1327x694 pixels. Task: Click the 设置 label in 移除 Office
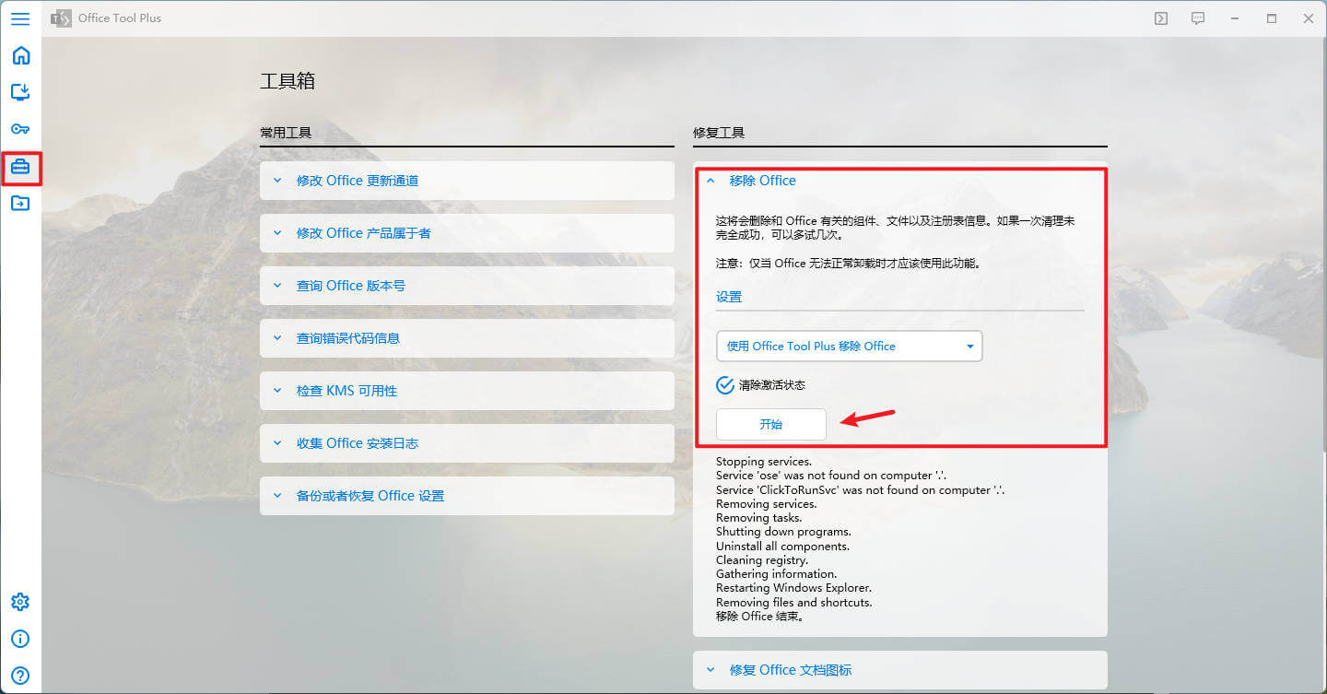tap(729, 297)
